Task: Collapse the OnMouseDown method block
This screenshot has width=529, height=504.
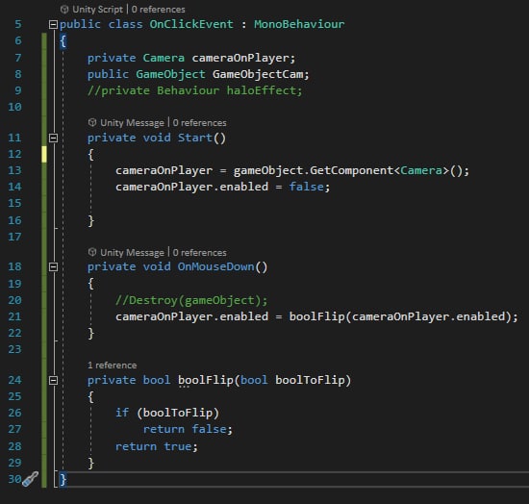Action: (53, 266)
